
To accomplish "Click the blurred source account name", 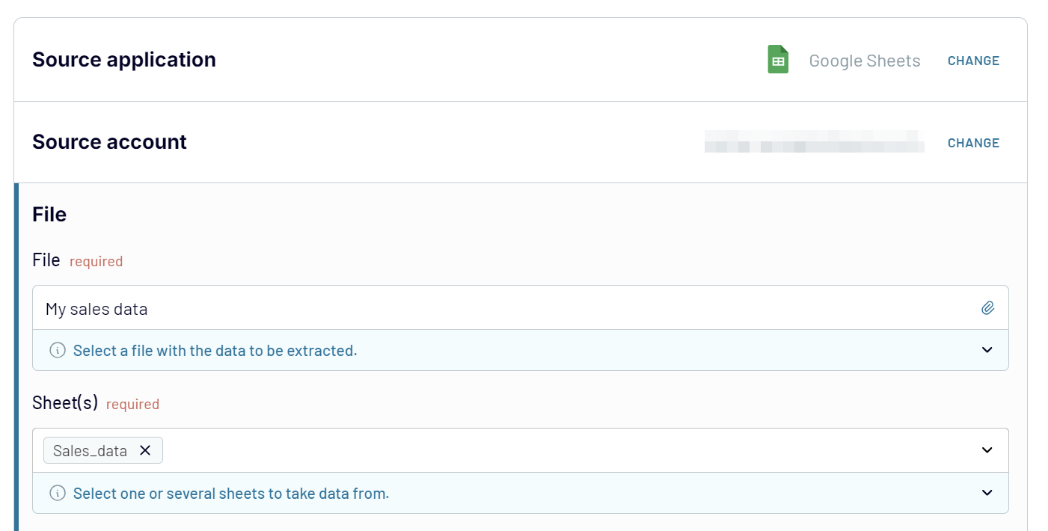I will 814,143.
